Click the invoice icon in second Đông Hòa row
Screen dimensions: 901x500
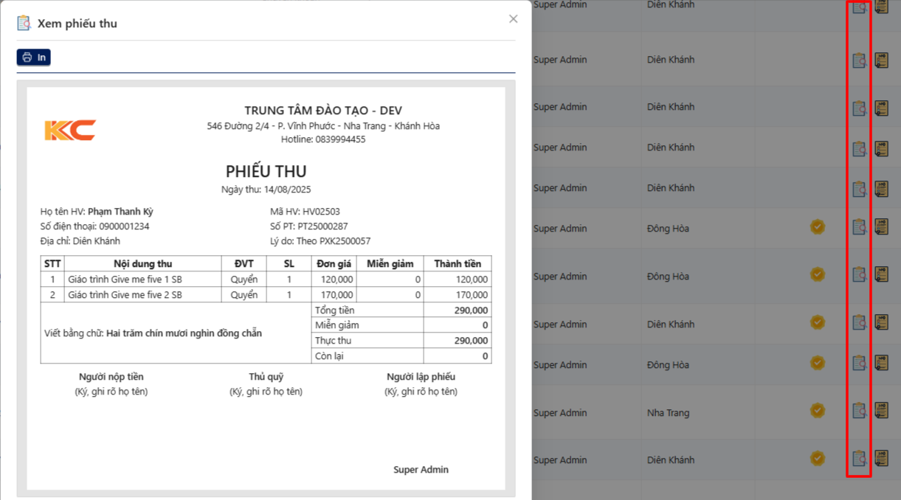pyautogui.click(x=882, y=275)
